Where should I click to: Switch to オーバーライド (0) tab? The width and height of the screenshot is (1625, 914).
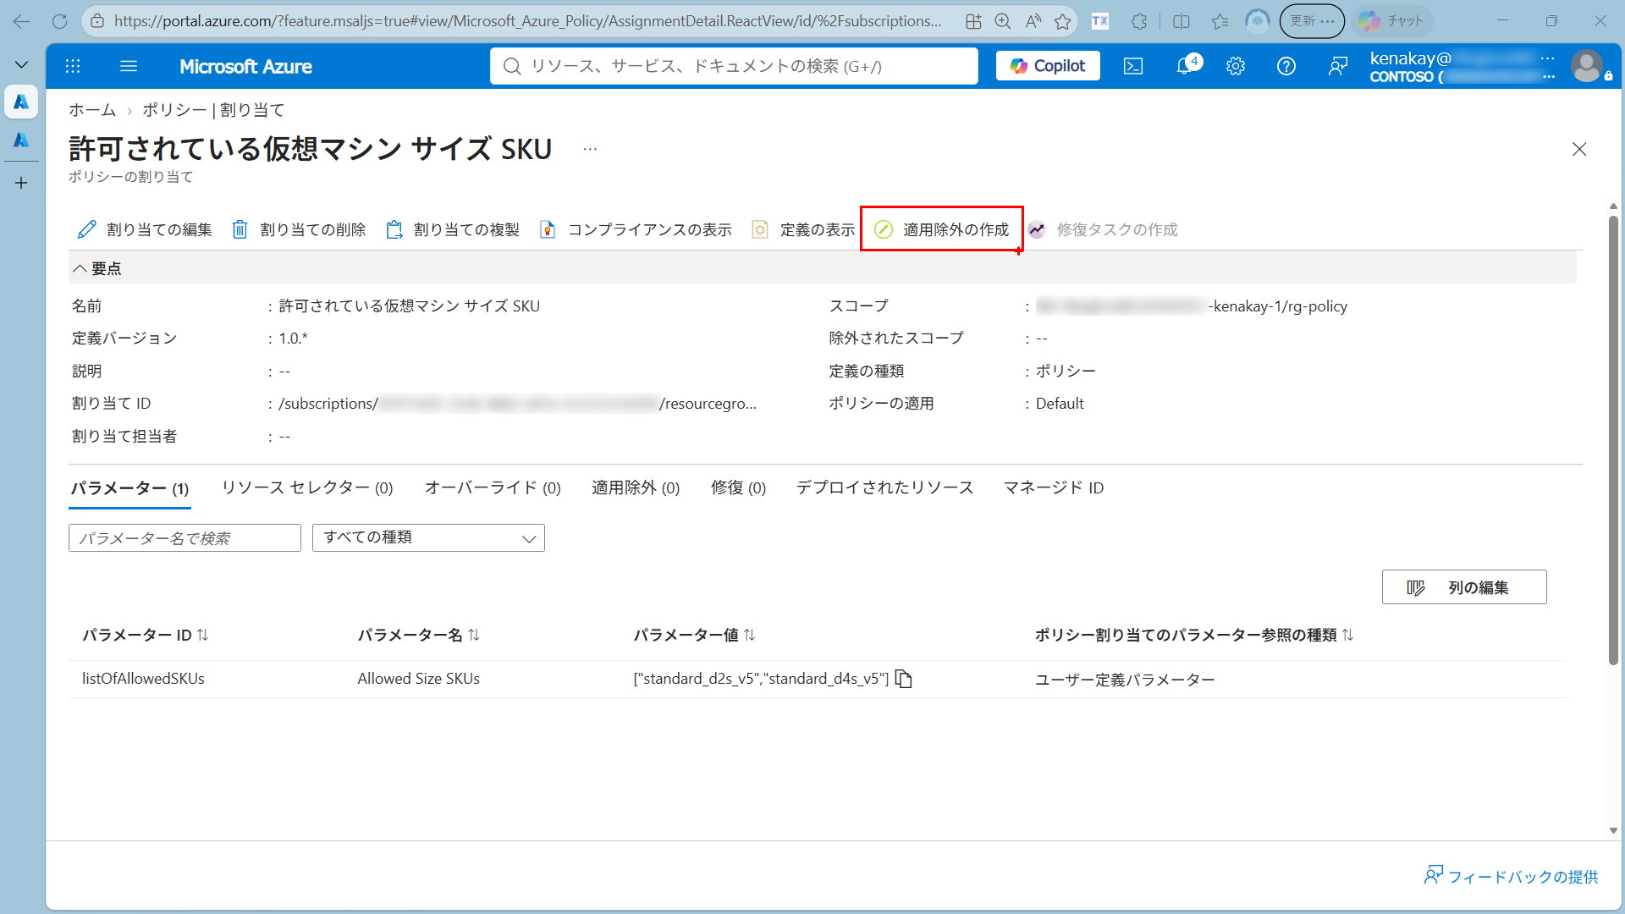coord(493,487)
